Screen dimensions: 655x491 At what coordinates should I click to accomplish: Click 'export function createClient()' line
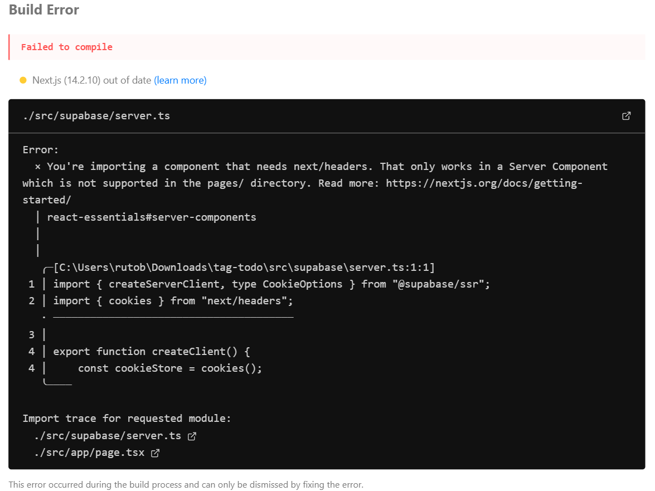point(152,352)
